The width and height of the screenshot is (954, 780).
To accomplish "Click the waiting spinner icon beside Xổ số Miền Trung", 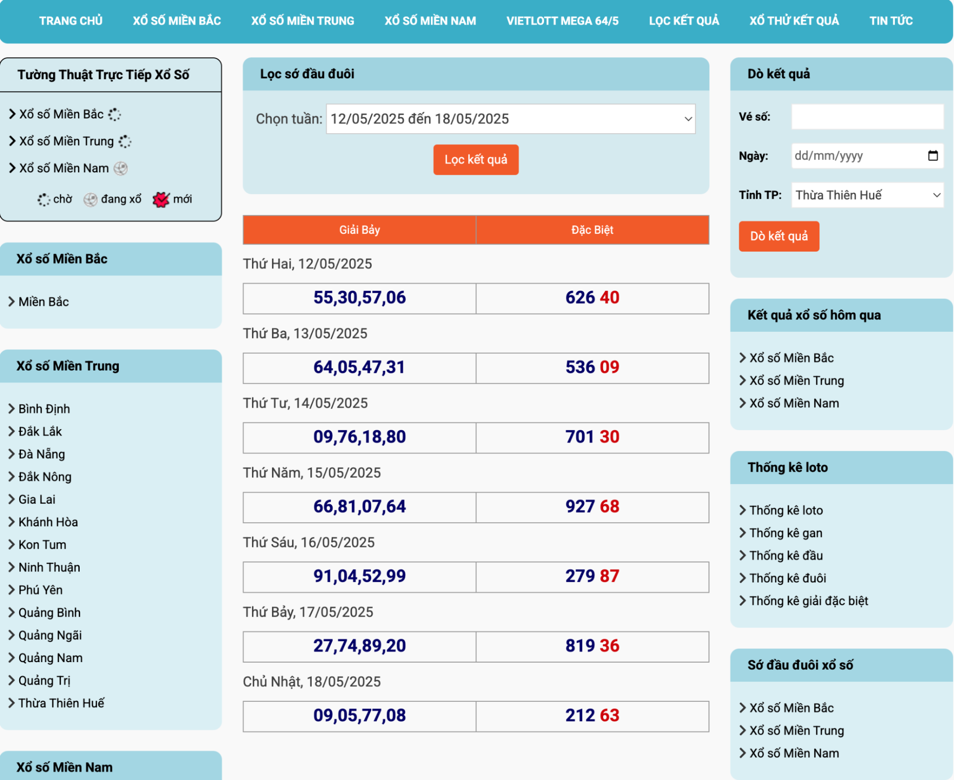I will [125, 141].
